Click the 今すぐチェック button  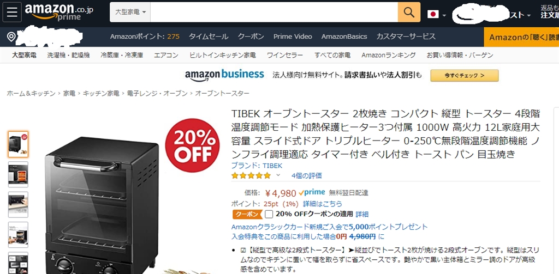(464, 75)
